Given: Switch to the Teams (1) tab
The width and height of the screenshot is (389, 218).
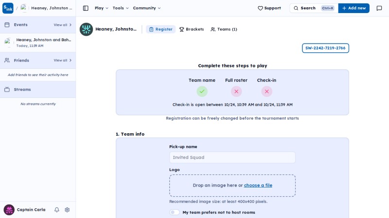Looking at the screenshot, I should 224,29.
